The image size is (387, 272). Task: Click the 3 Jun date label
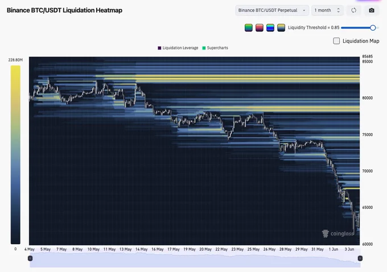(x=349, y=249)
